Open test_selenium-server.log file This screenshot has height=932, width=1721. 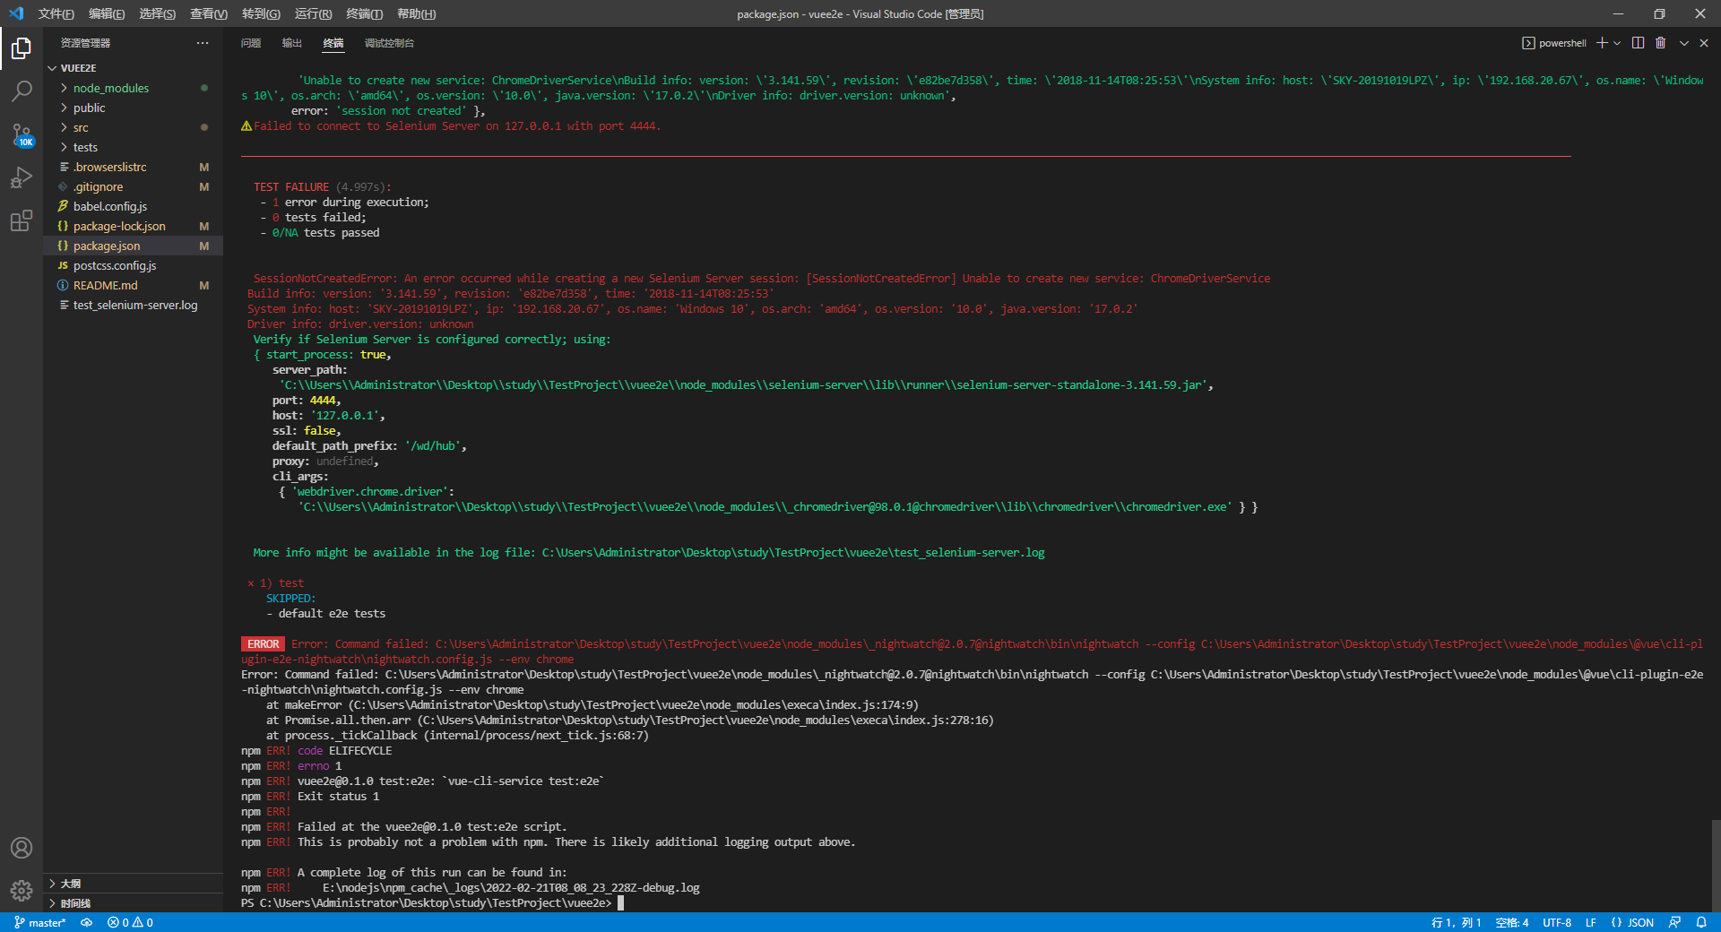point(133,305)
